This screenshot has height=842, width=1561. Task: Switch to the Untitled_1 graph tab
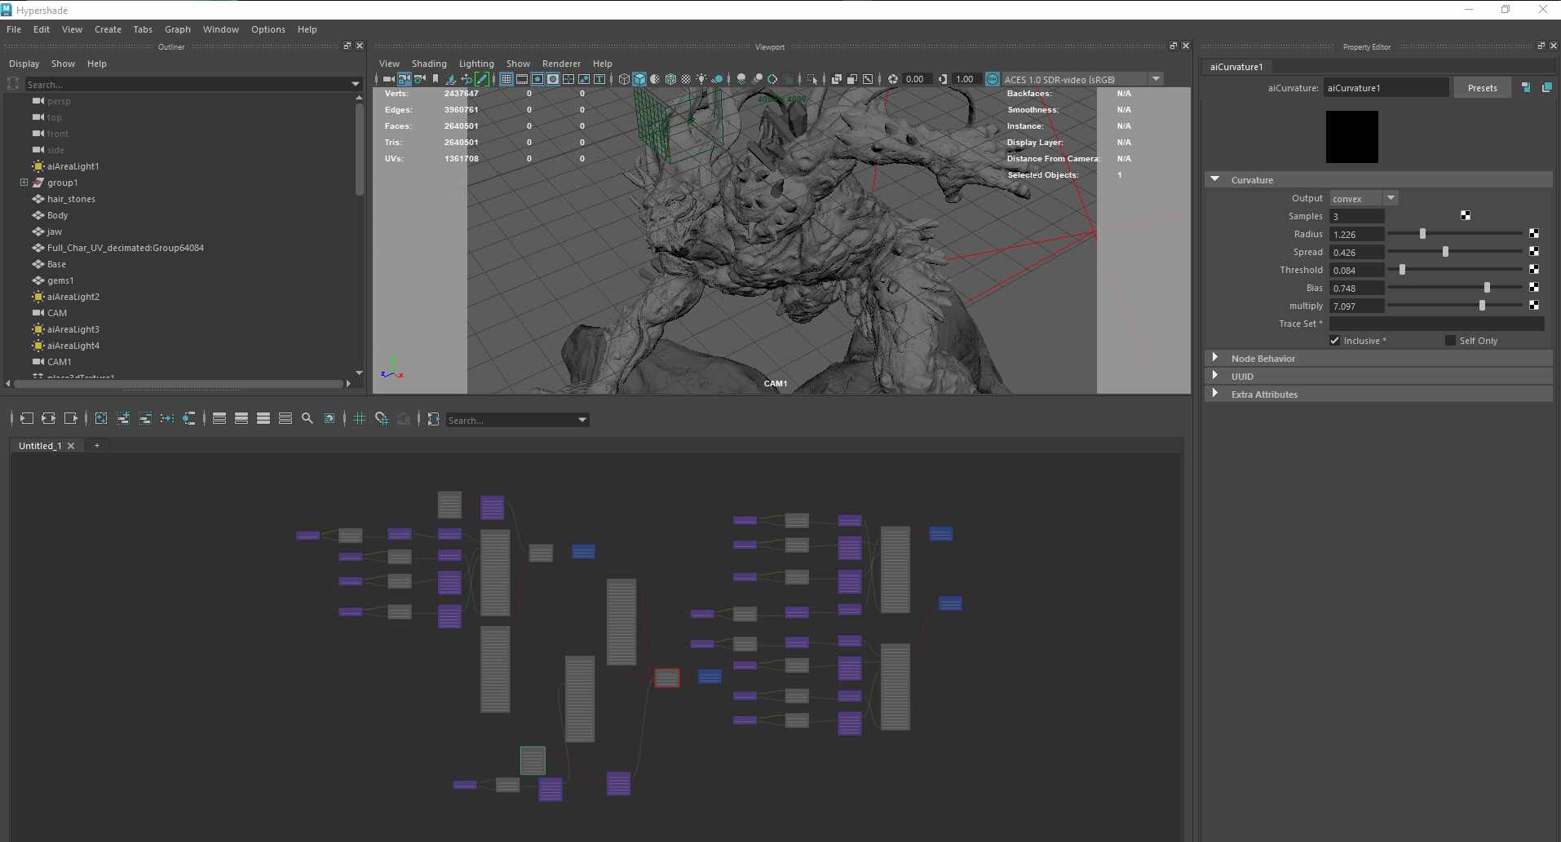tap(40, 446)
